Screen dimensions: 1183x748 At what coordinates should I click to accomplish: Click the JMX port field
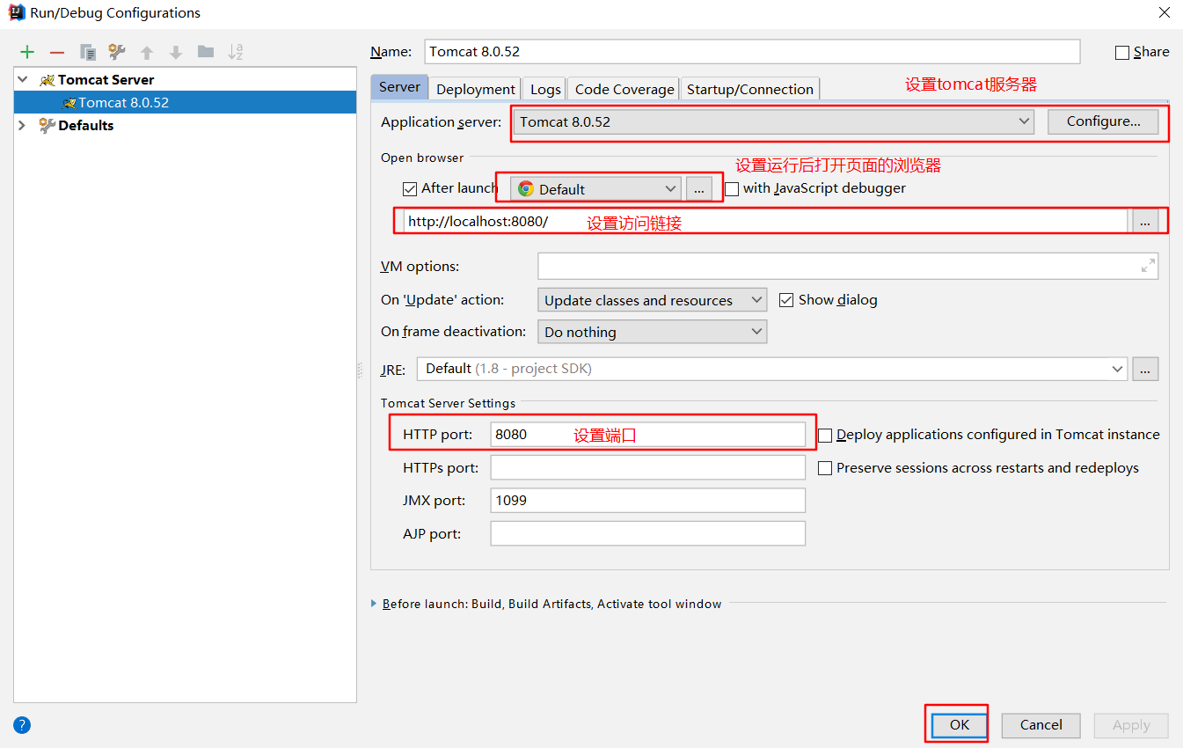(648, 501)
